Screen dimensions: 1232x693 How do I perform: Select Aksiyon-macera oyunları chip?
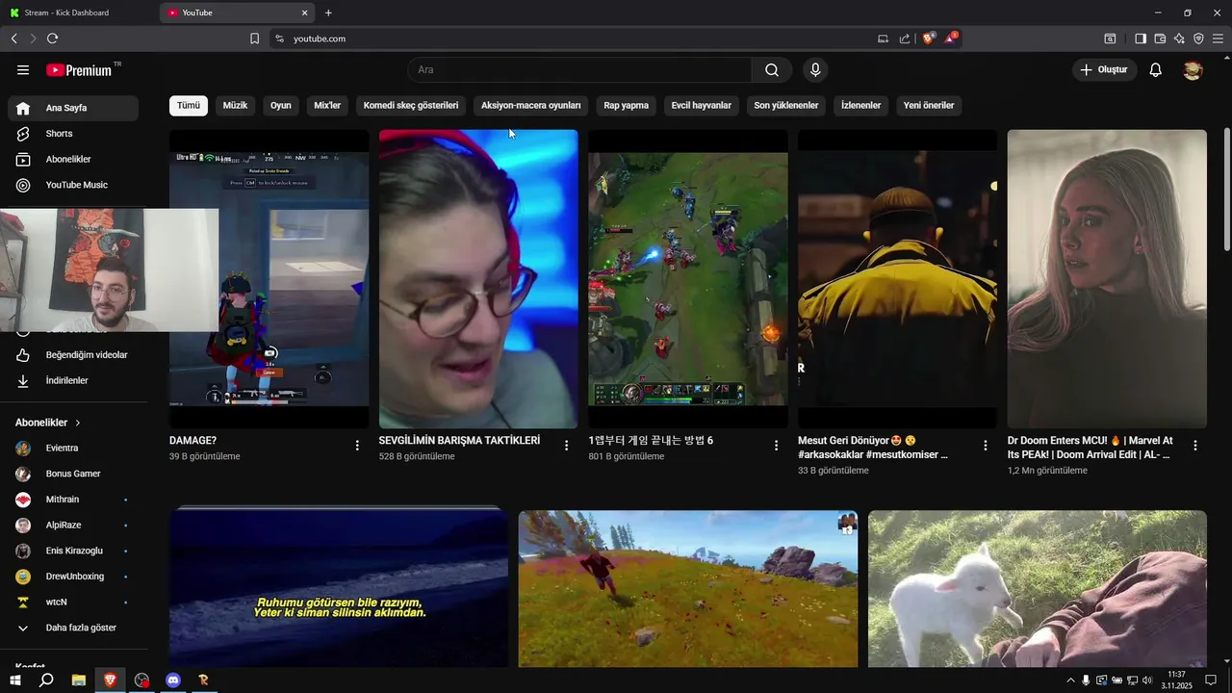pos(531,106)
